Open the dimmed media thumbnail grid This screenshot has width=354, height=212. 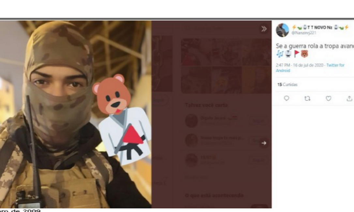pyautogui.click(x=226, y=66)
